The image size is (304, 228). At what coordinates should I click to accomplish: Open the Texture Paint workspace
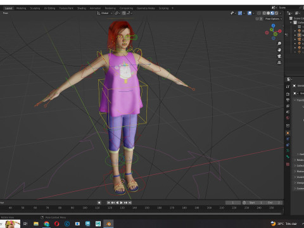point(66,8)
